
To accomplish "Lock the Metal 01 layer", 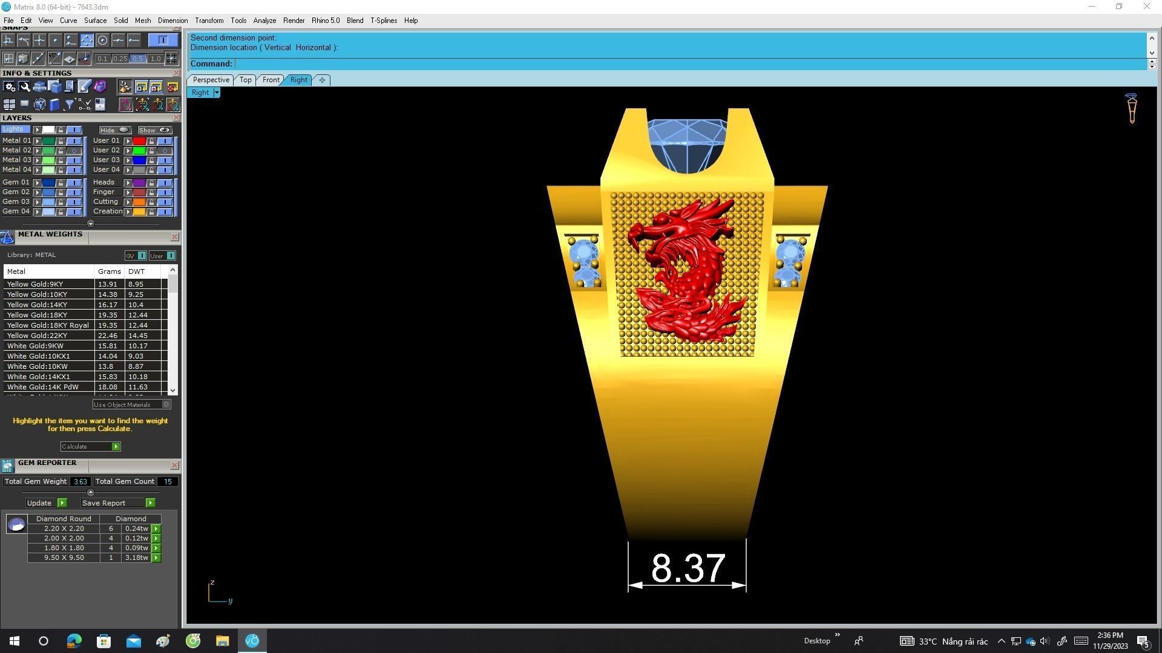I will 61,141.
